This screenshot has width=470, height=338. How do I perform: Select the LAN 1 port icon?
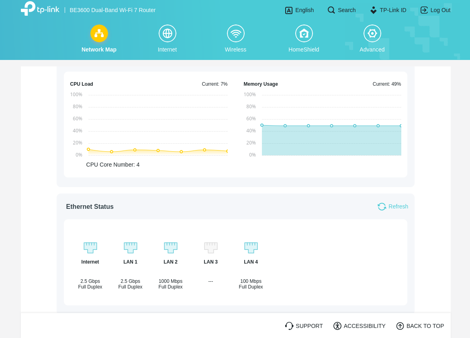point(131,247)
